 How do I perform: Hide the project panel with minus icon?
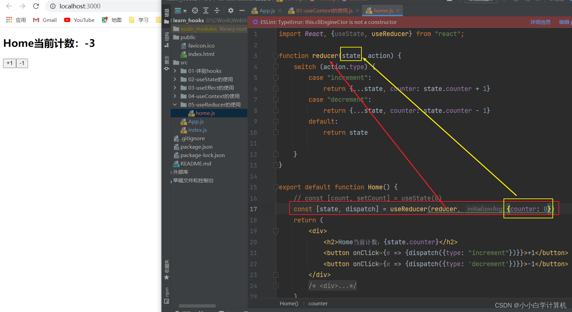[x=242, y=10]
